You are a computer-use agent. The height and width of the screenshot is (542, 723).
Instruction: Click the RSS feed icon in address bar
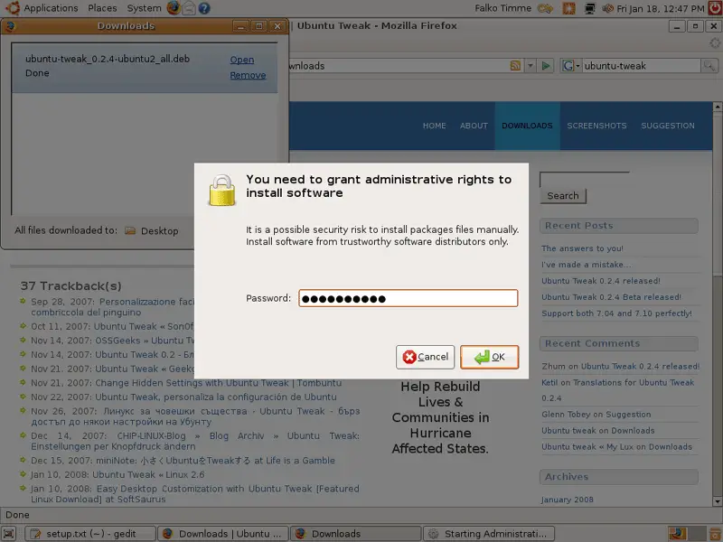point(515,66)
